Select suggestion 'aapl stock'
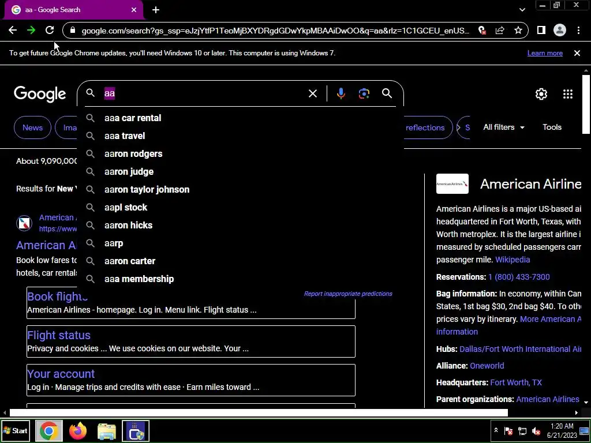 click(x=241, y=208)
